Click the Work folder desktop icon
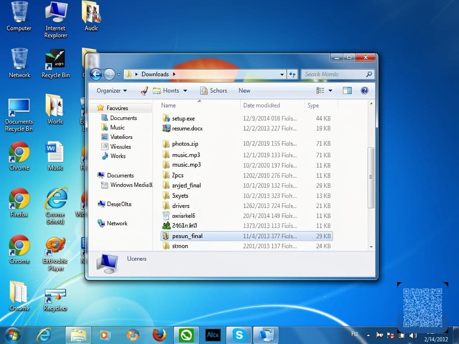This screenshot has width=459, height=344. (55, 109)
